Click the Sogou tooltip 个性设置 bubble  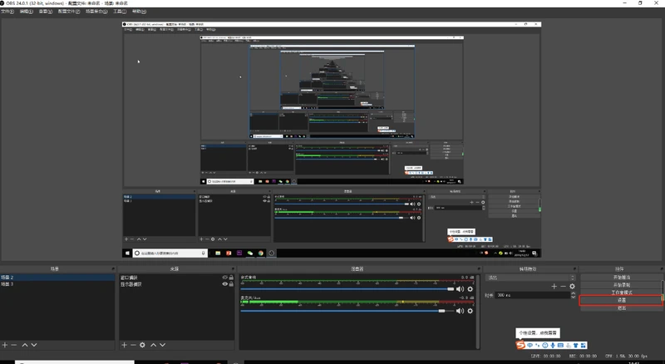pyautogui.click(x=538, y=333)
